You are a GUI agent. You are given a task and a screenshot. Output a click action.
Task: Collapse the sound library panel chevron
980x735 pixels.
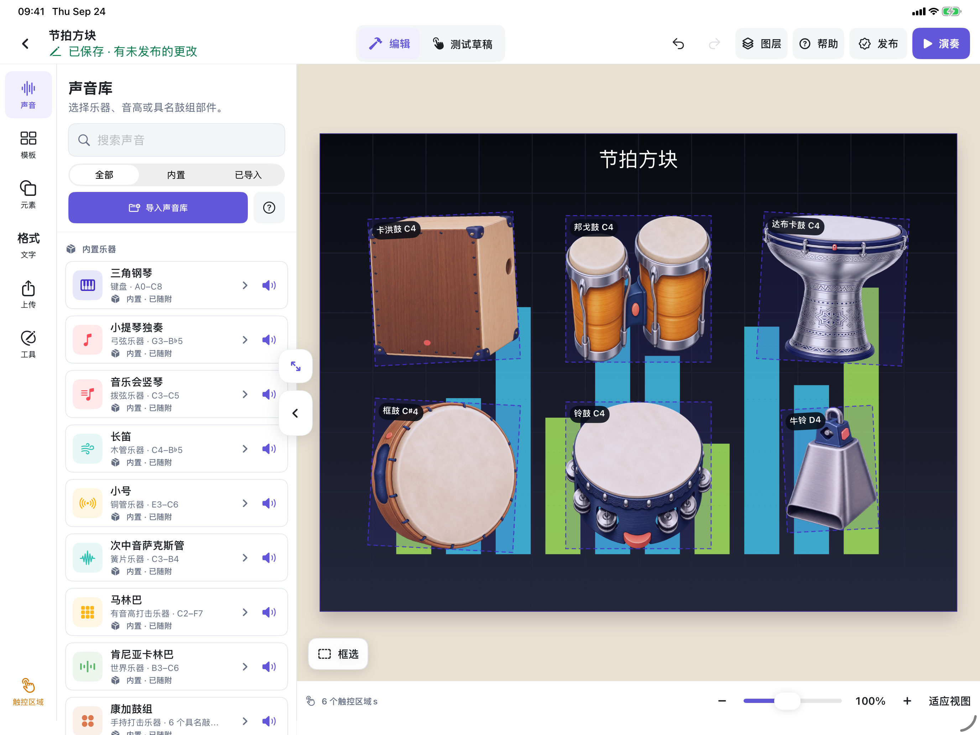coord(296,413)
